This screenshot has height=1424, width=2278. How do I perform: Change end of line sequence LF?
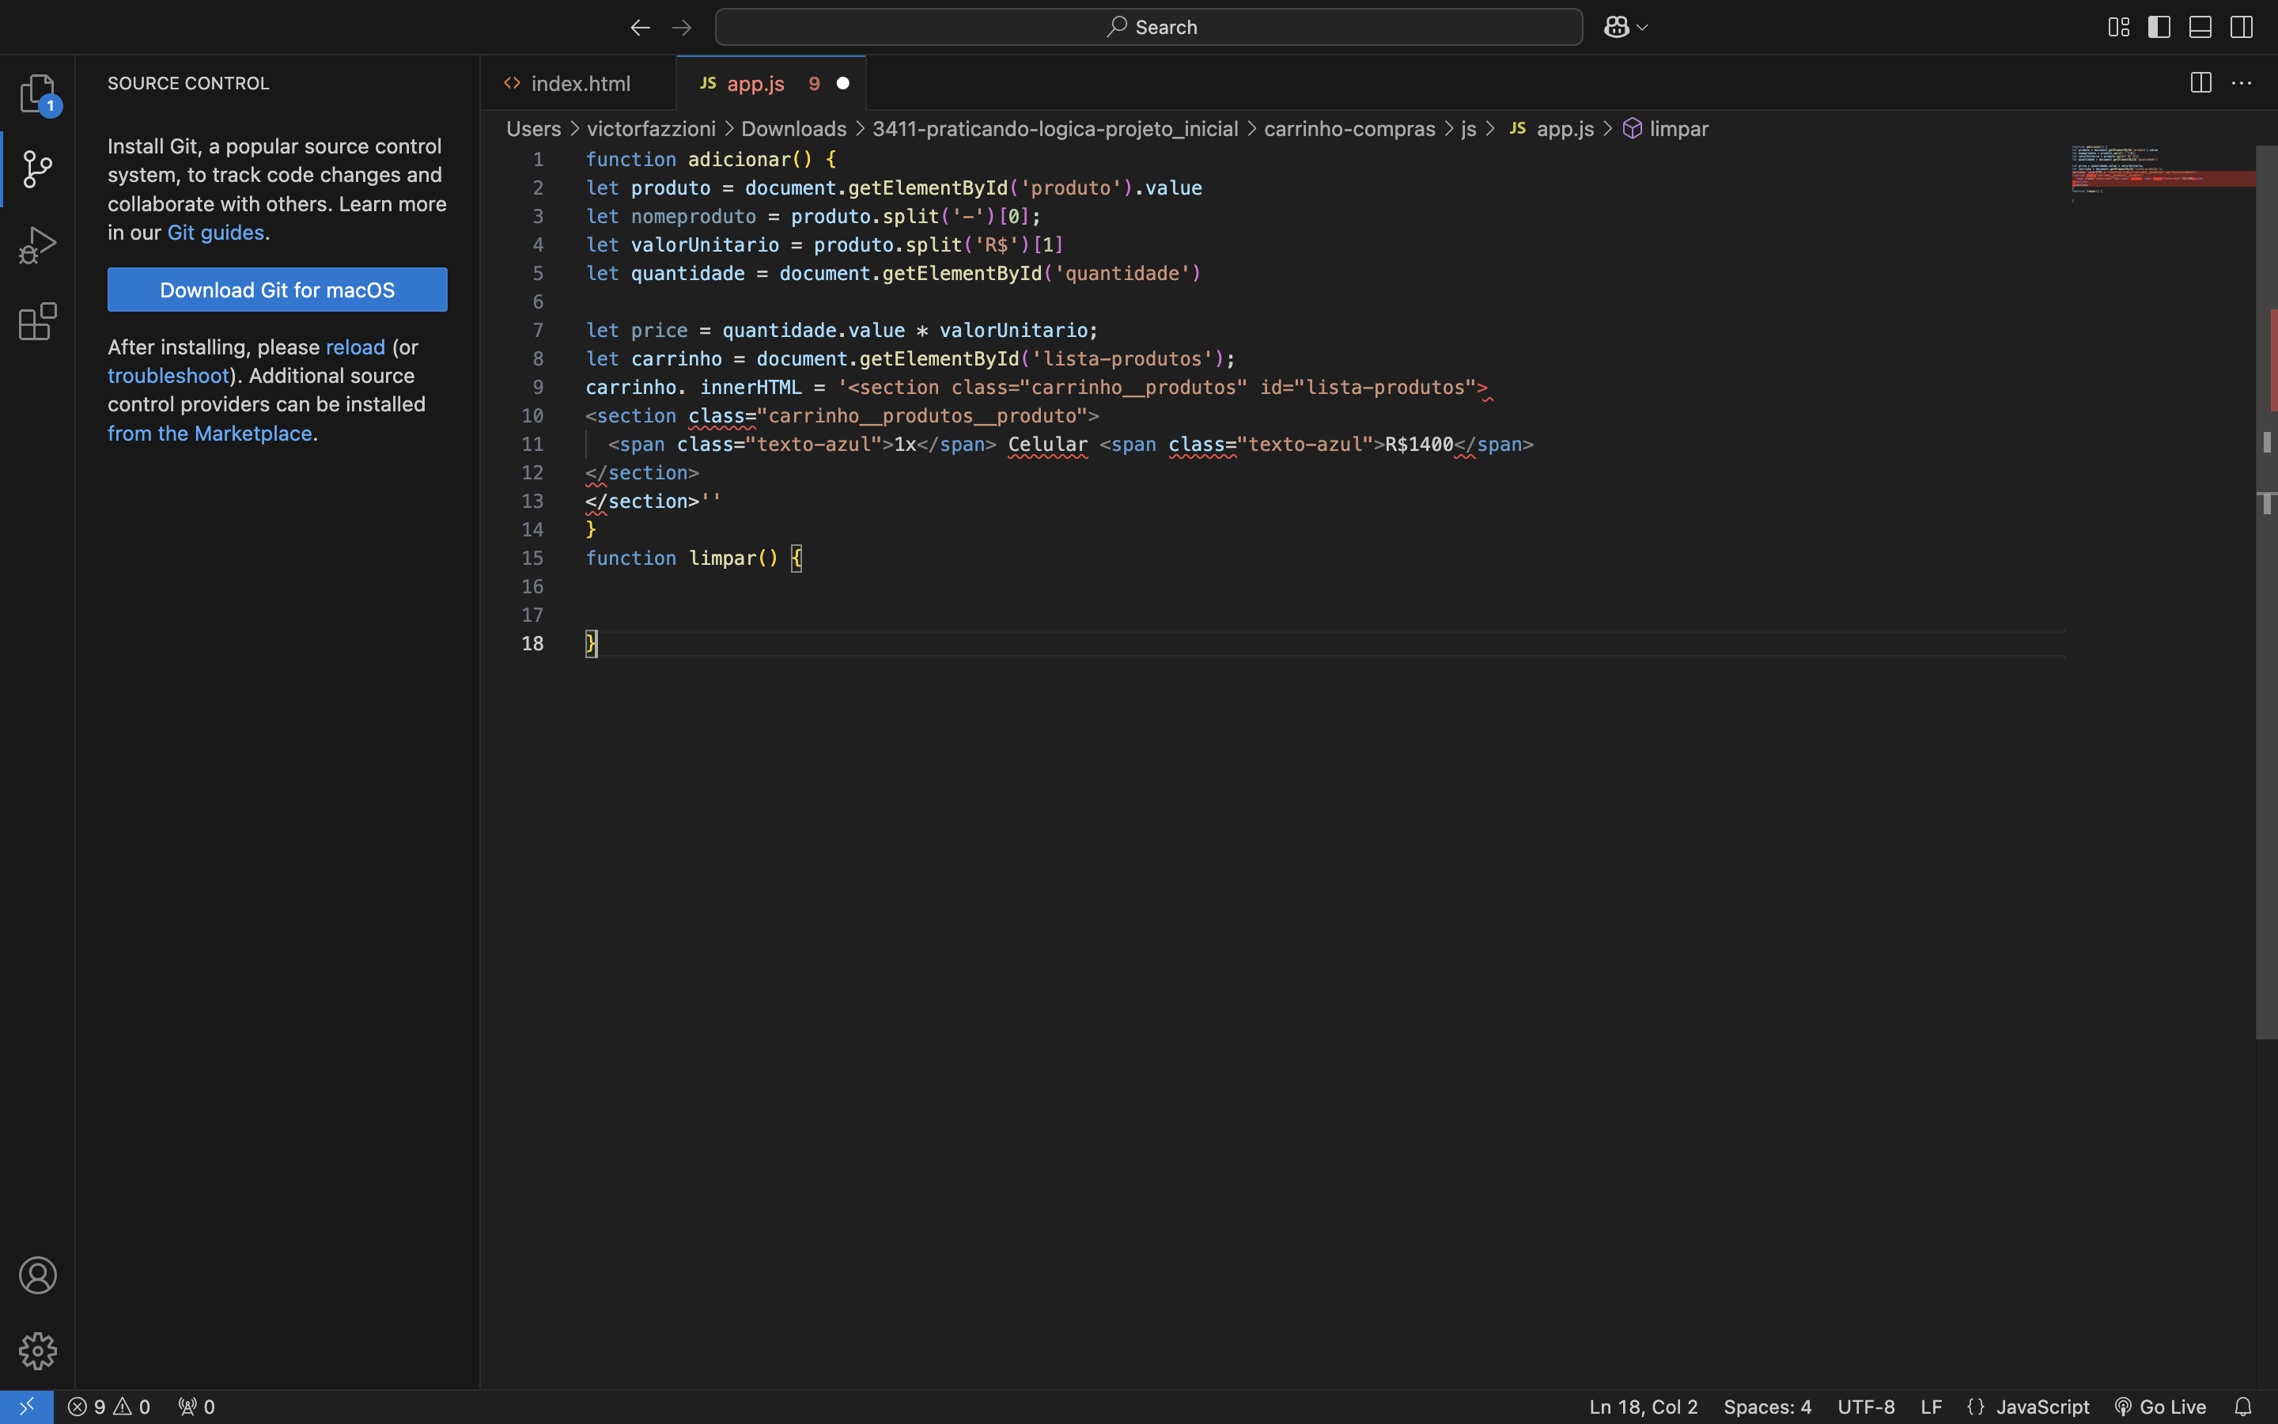click(1931, 1406)
